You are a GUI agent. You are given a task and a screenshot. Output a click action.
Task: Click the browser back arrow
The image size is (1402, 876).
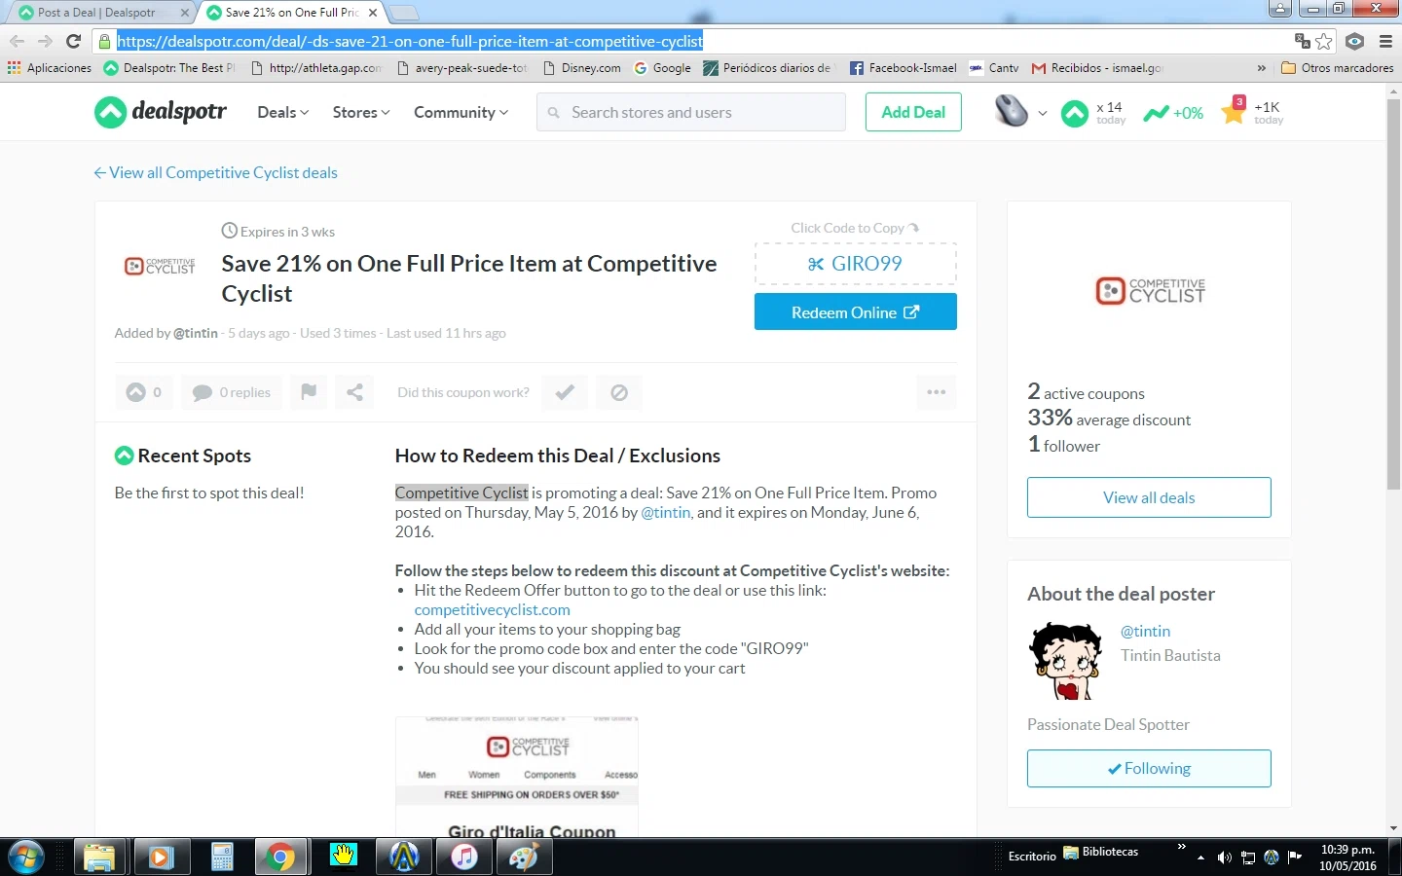(17, 41)
